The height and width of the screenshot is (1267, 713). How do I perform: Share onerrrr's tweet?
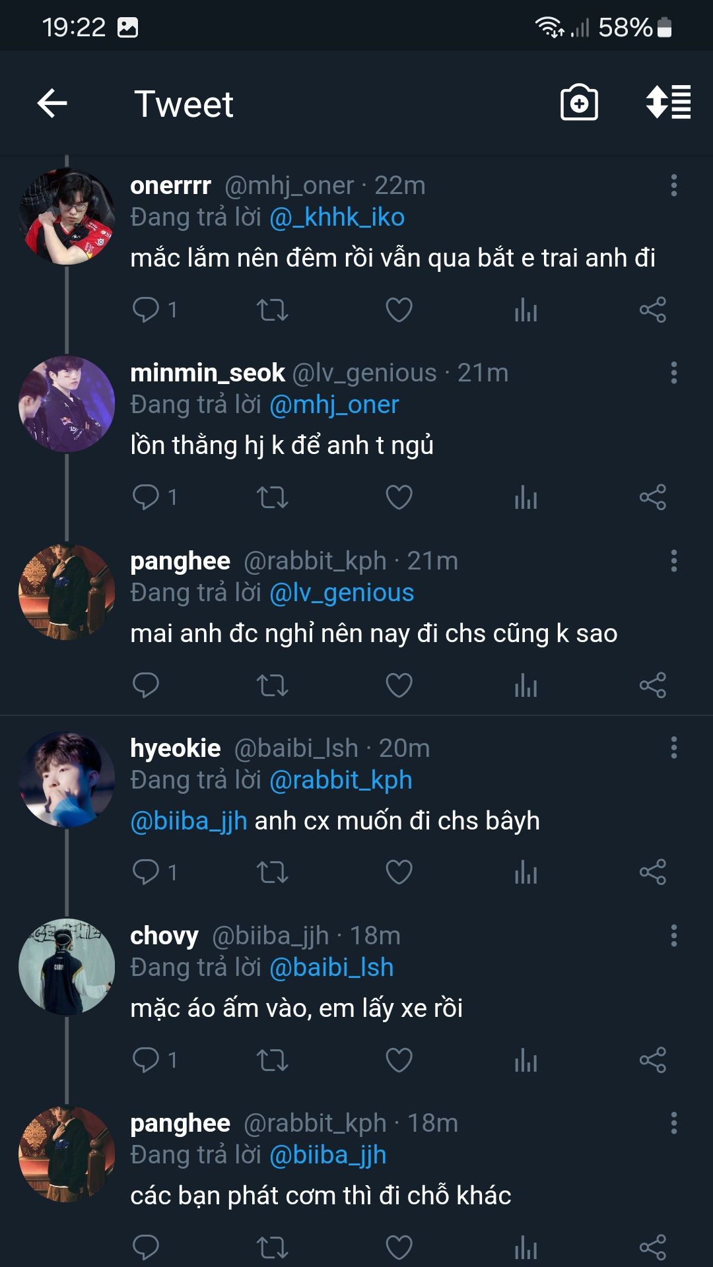click(652, 309)
